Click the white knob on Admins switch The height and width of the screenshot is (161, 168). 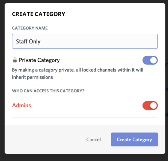pyautogui.click(x=153, y=106)
